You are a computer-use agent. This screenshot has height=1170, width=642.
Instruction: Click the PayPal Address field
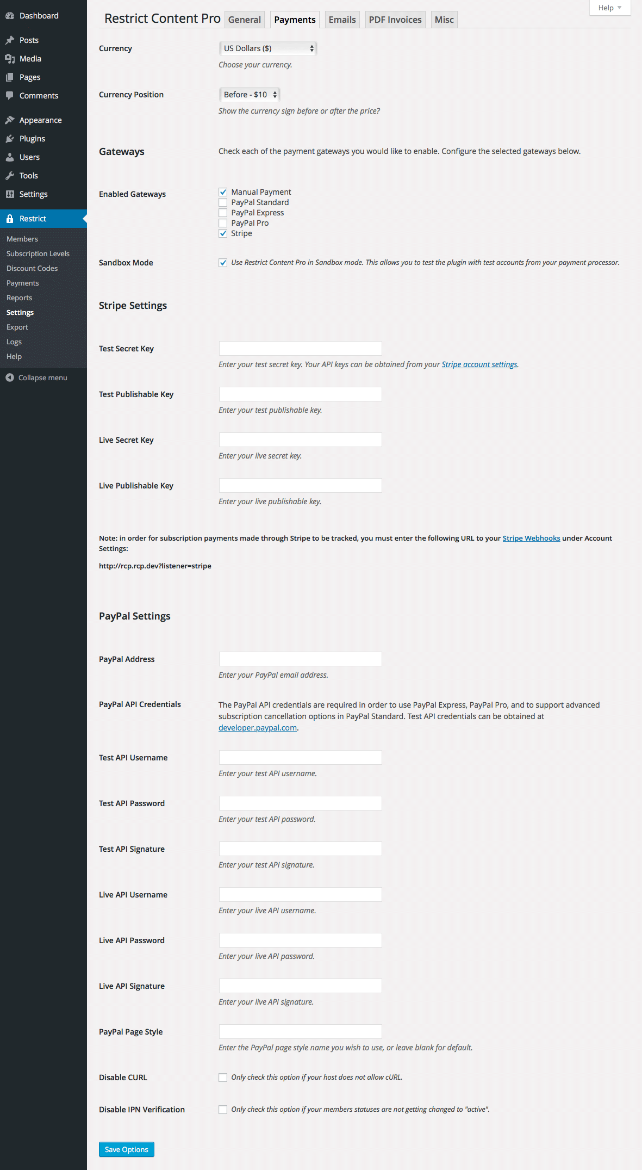coord(301,659)
